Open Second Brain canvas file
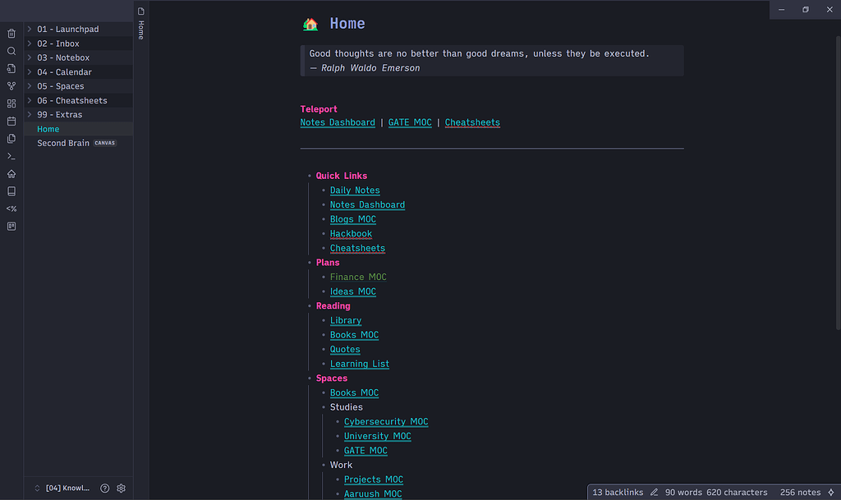Screen dimensions: 841x500 click(x=63, y=143)
